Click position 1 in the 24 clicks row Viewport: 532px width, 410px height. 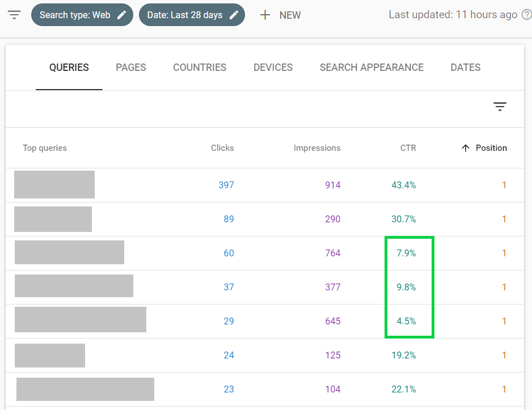[x=504, y=356]
